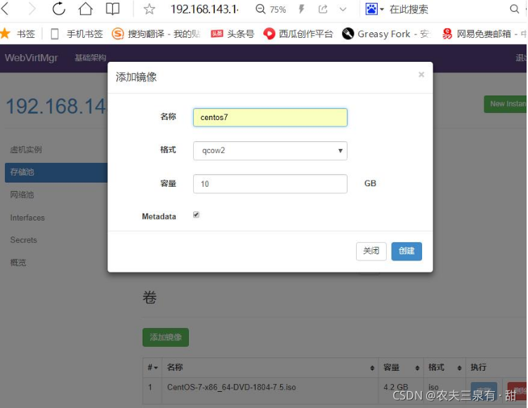Viewport: 528px width, 408px height.
Task: Click the 名称 field containing centos7
Action: click(x=270, y=117)
